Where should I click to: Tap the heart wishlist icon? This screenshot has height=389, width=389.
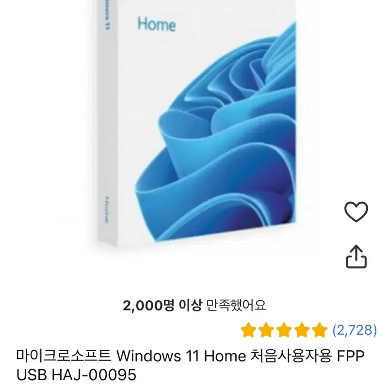coord(356,211)
